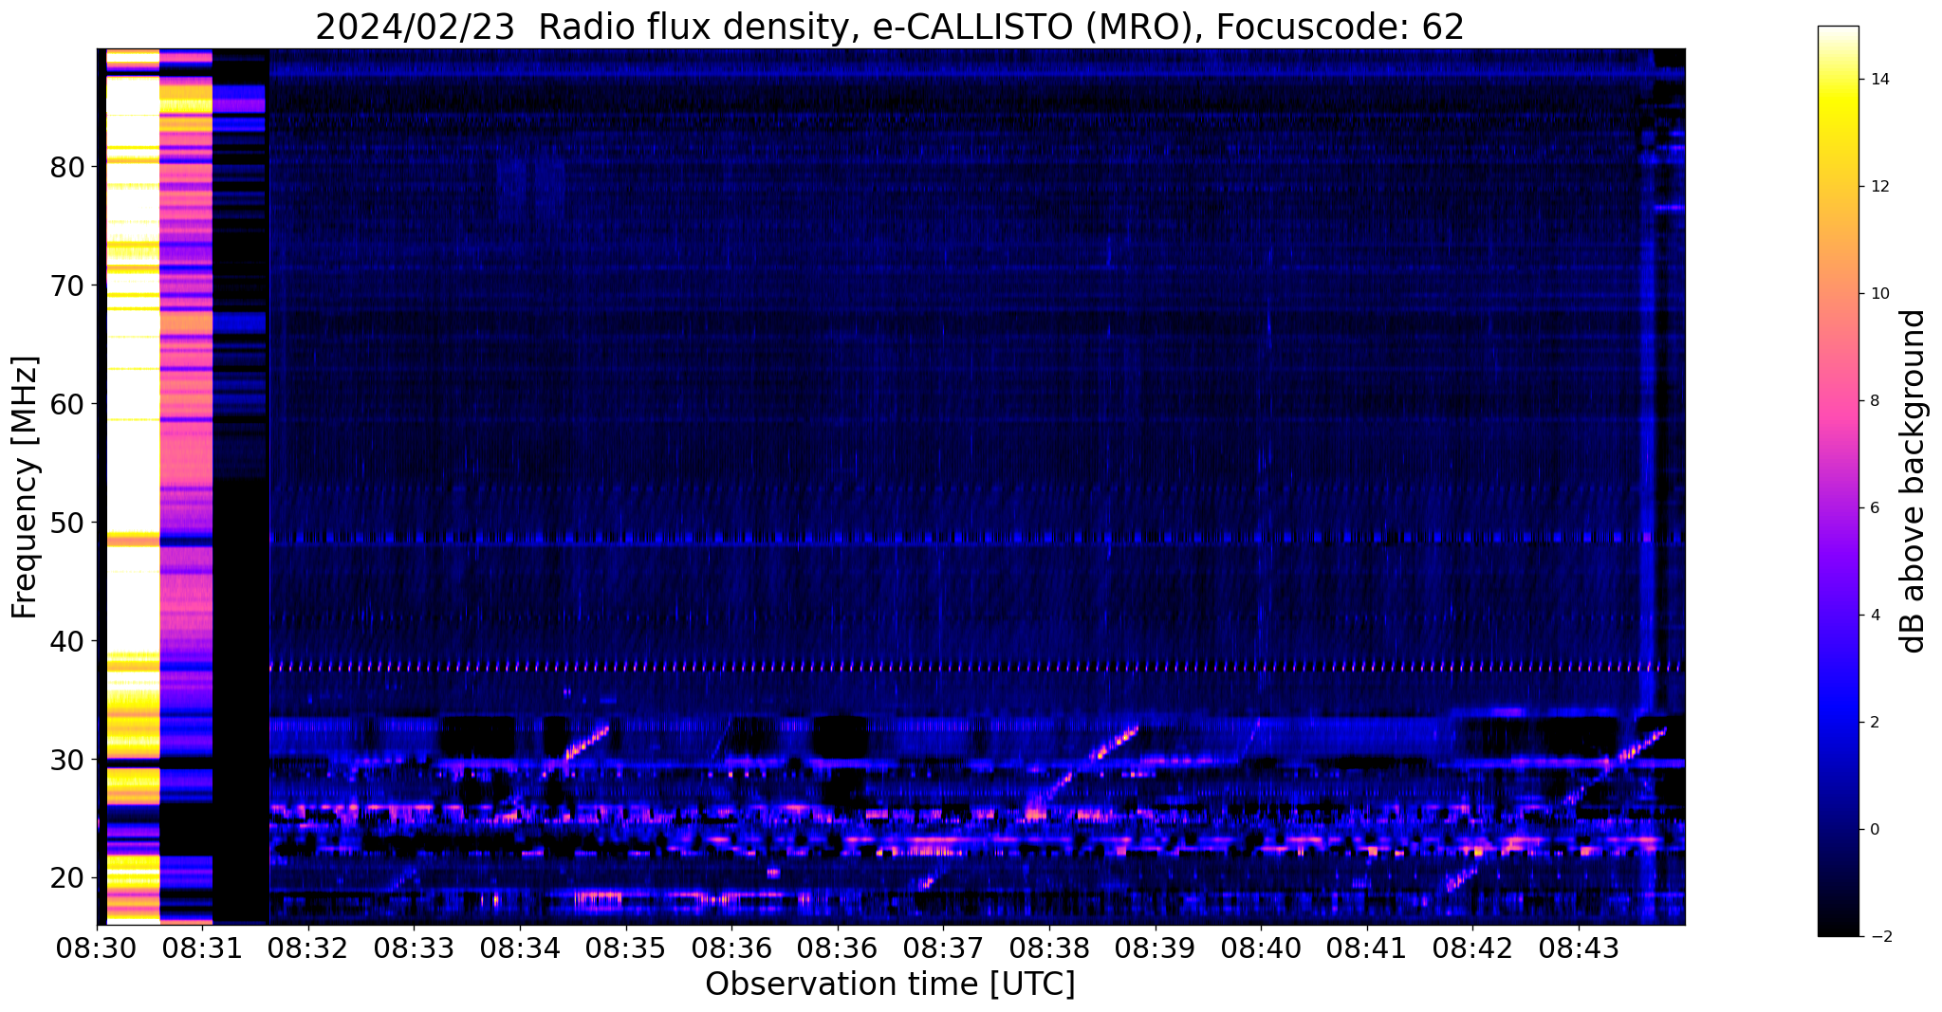This screenshot has height=1012, width=1942.
Task: Click the 14 tick on the colorbar
Action: pos(1877,80)
